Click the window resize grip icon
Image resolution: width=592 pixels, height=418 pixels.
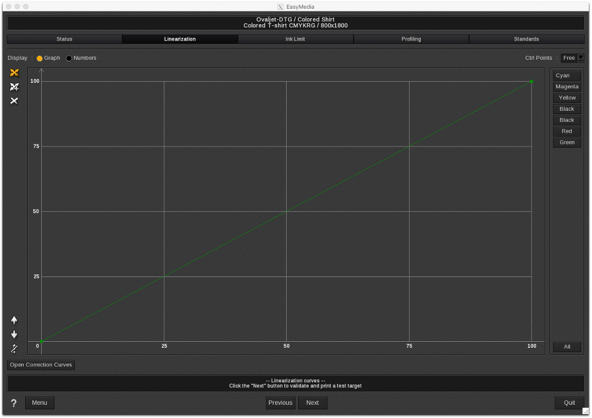point(585,411)
